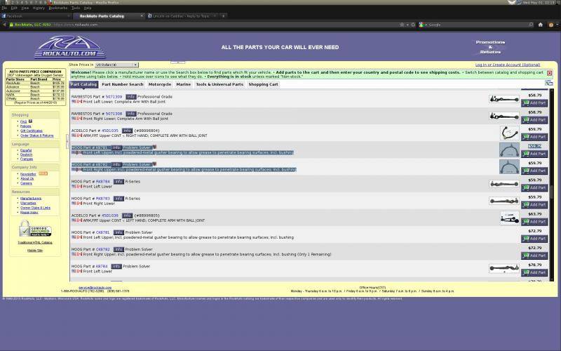The height and width of the screenshot is (351, 561).
Task: Open thumbnail image for ACDelco 45D1036 arm
Action: pyautogui.click(x=510, y=218)
